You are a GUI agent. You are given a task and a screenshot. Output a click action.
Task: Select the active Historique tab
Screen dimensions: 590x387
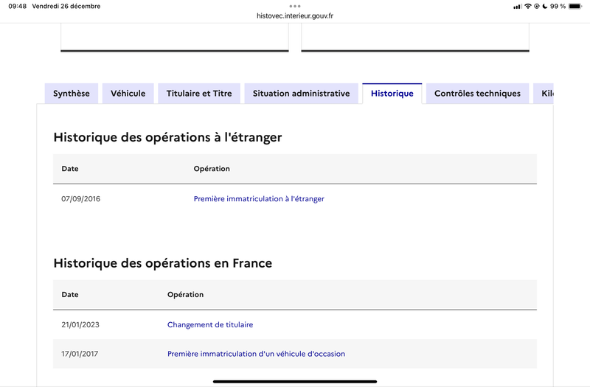click(392, 94)
